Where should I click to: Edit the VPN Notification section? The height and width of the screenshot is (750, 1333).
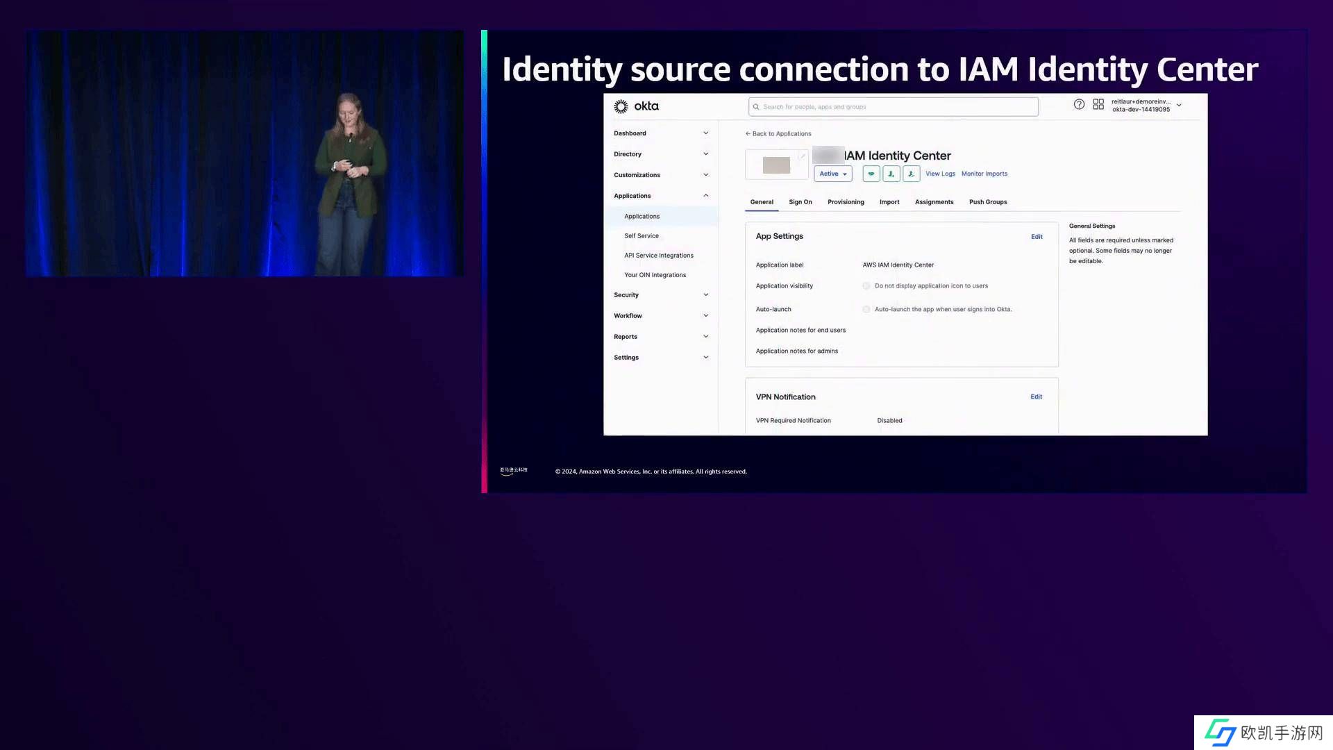(1036, 397)
